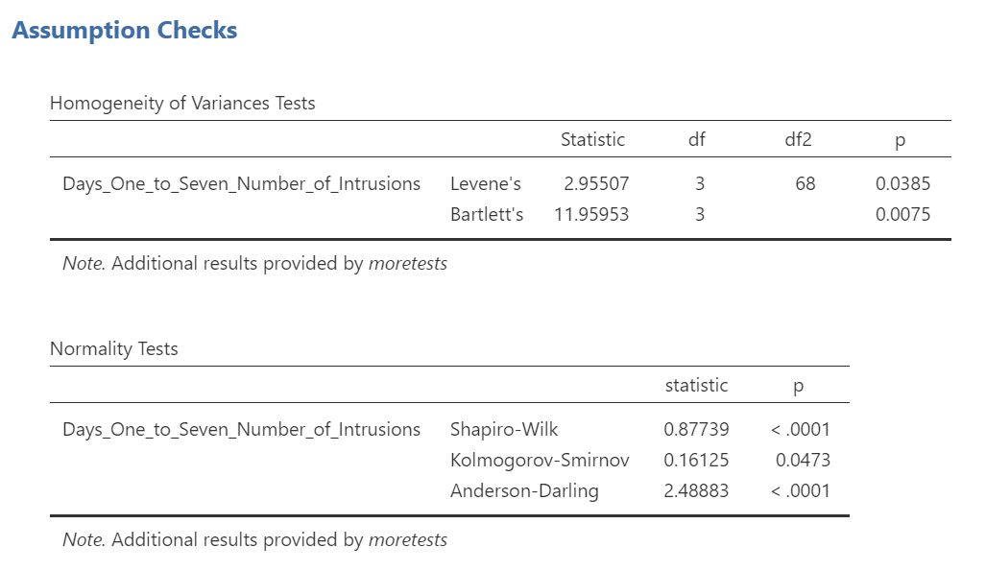Viewport: 986px width, 571px height.
Task: Select the Kolmogorov-Smirnov row label
Action: click(x=540, y=461)
